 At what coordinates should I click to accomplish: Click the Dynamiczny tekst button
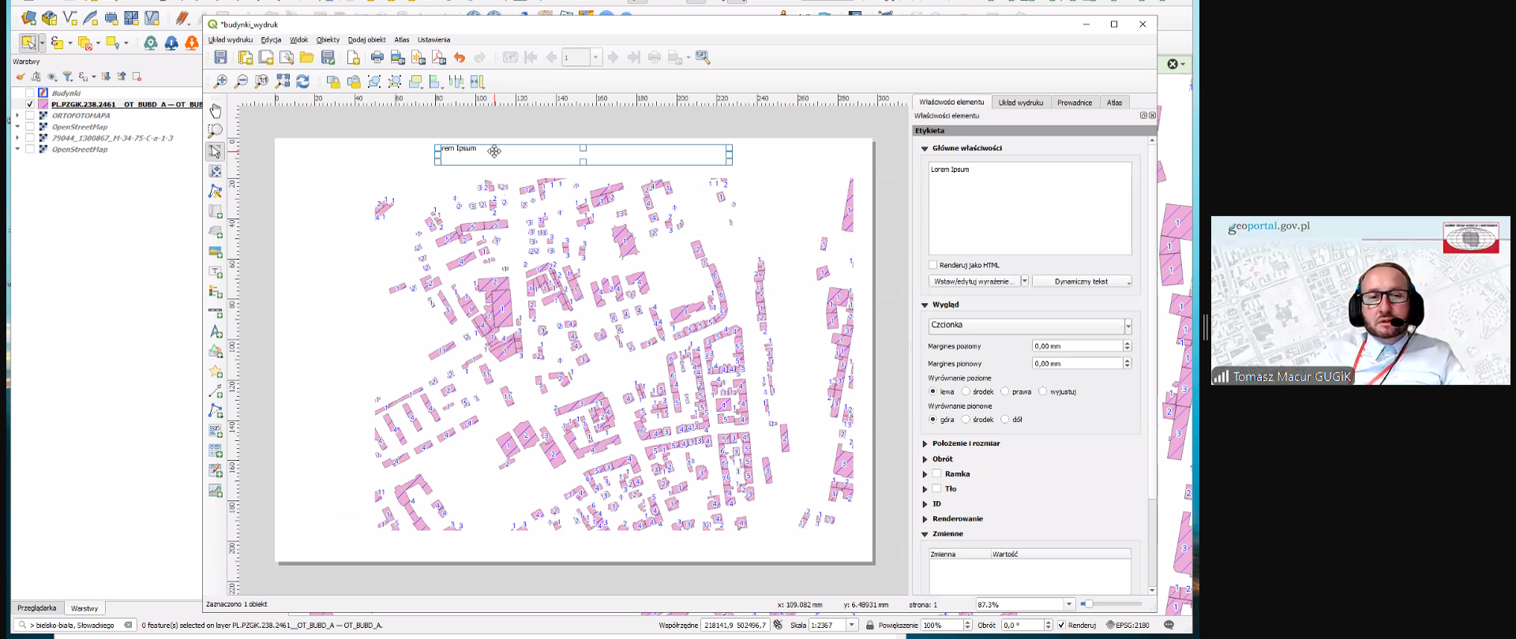[x=1081, y=282]
